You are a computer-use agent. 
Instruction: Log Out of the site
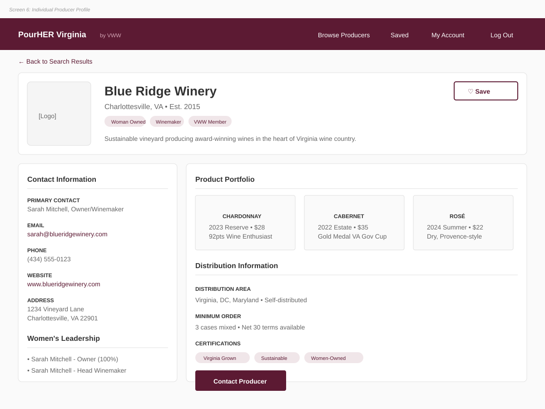[x=502, y=35]
